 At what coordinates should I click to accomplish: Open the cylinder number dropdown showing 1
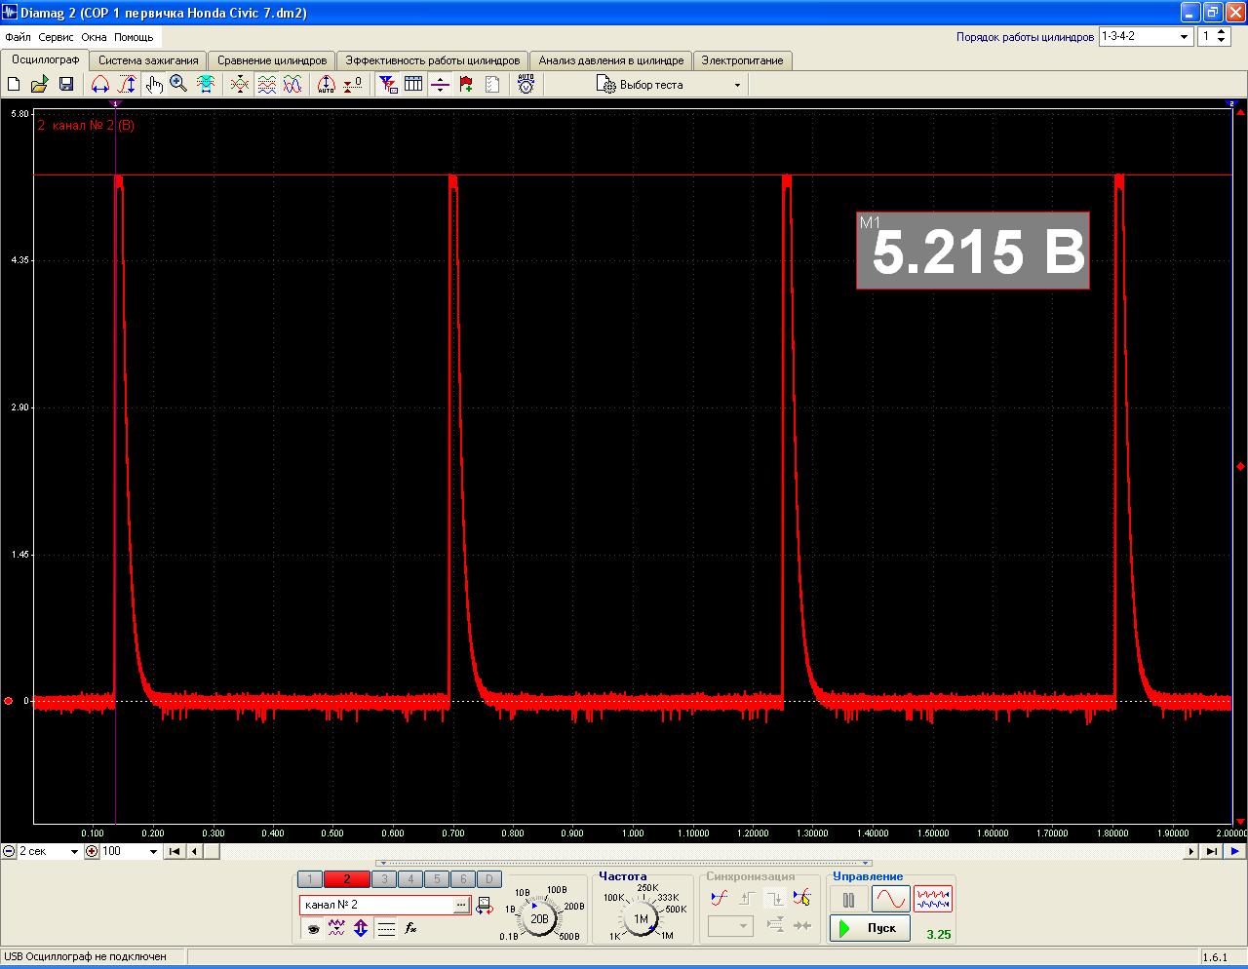point(1215,36)
